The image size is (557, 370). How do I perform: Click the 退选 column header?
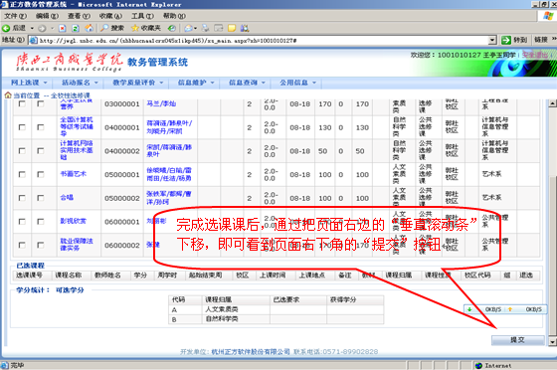coord(526,276)
